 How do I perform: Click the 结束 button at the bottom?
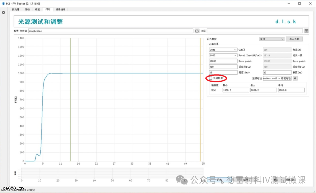(x=246, y=180)
